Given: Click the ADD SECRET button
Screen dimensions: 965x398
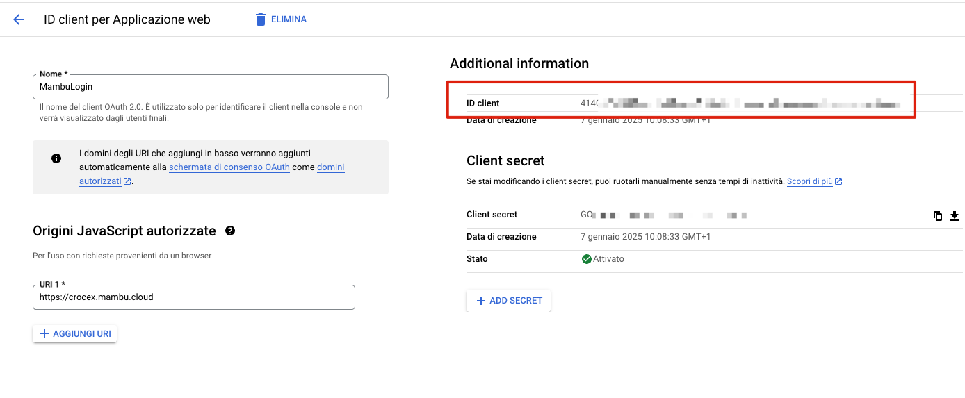Looking at the screenshot, I should [509, 301].
